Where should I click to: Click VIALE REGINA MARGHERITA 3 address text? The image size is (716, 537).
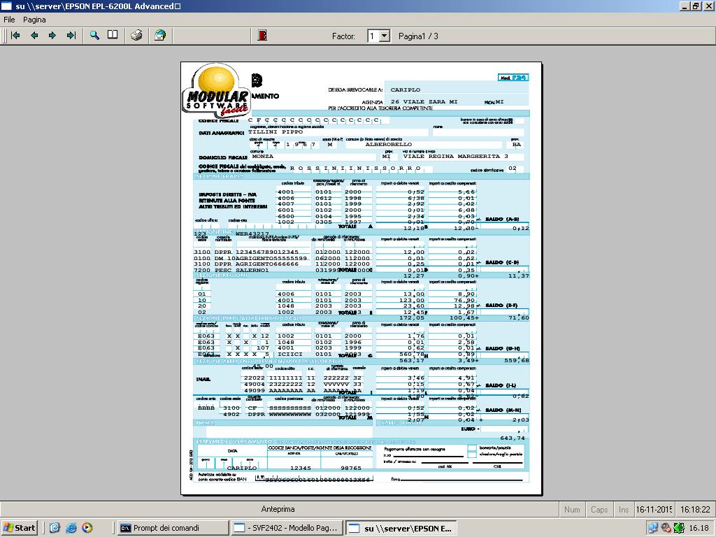(455, 156)
